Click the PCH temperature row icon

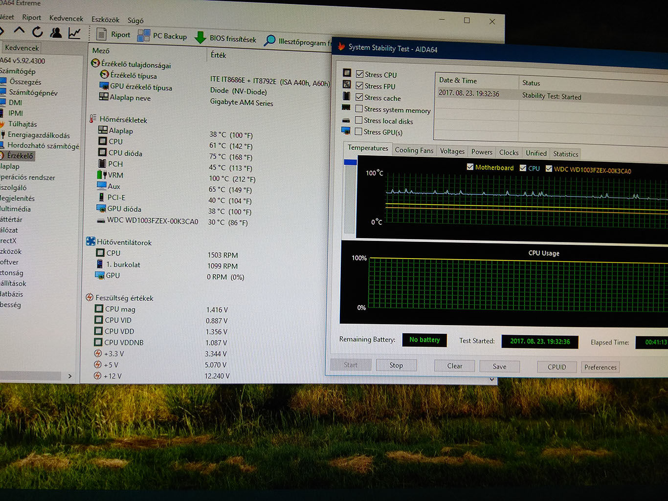tap(102, 163)
